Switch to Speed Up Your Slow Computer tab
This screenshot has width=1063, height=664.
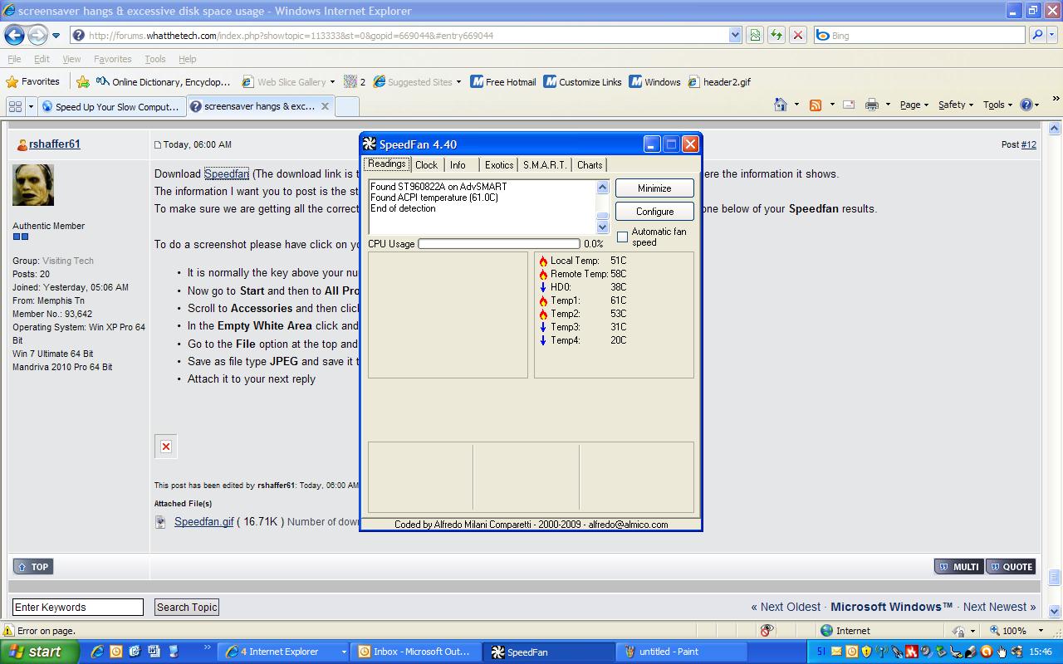(111, 106)
